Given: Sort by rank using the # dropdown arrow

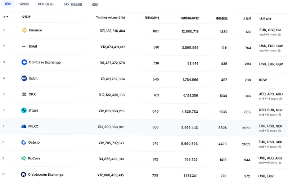Looking at the screenshot, I should 7,17.
